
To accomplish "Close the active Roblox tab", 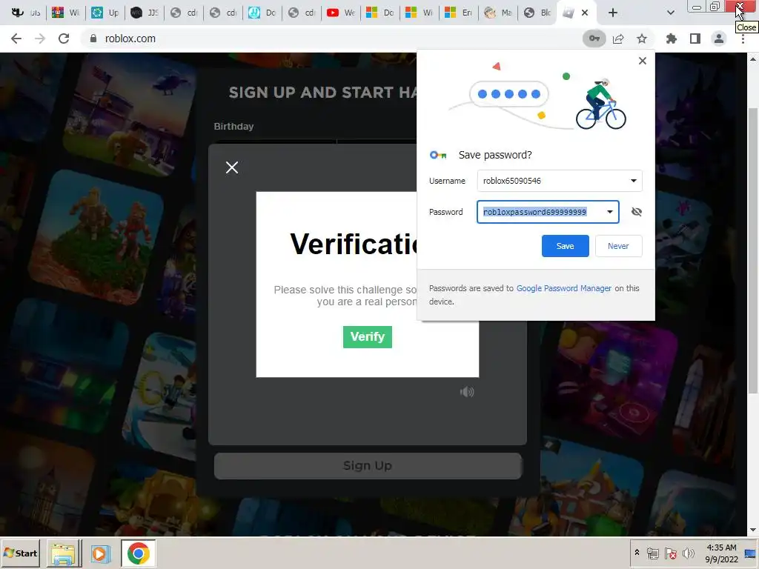I will [585, 13].
